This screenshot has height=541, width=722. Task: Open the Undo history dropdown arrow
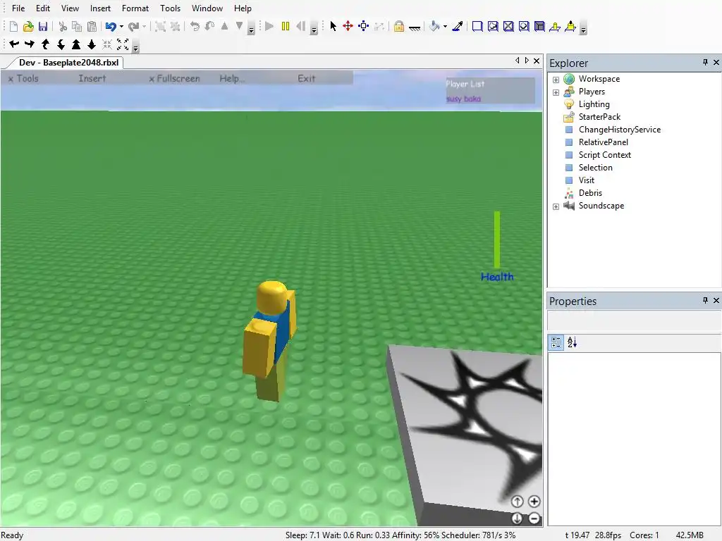pyautogui.click(x=121, y=27)
